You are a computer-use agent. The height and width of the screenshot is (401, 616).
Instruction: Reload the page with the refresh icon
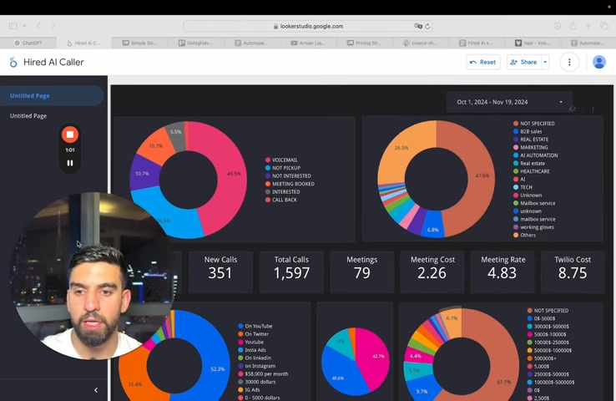pyautogui.click(x=427, y=27)
